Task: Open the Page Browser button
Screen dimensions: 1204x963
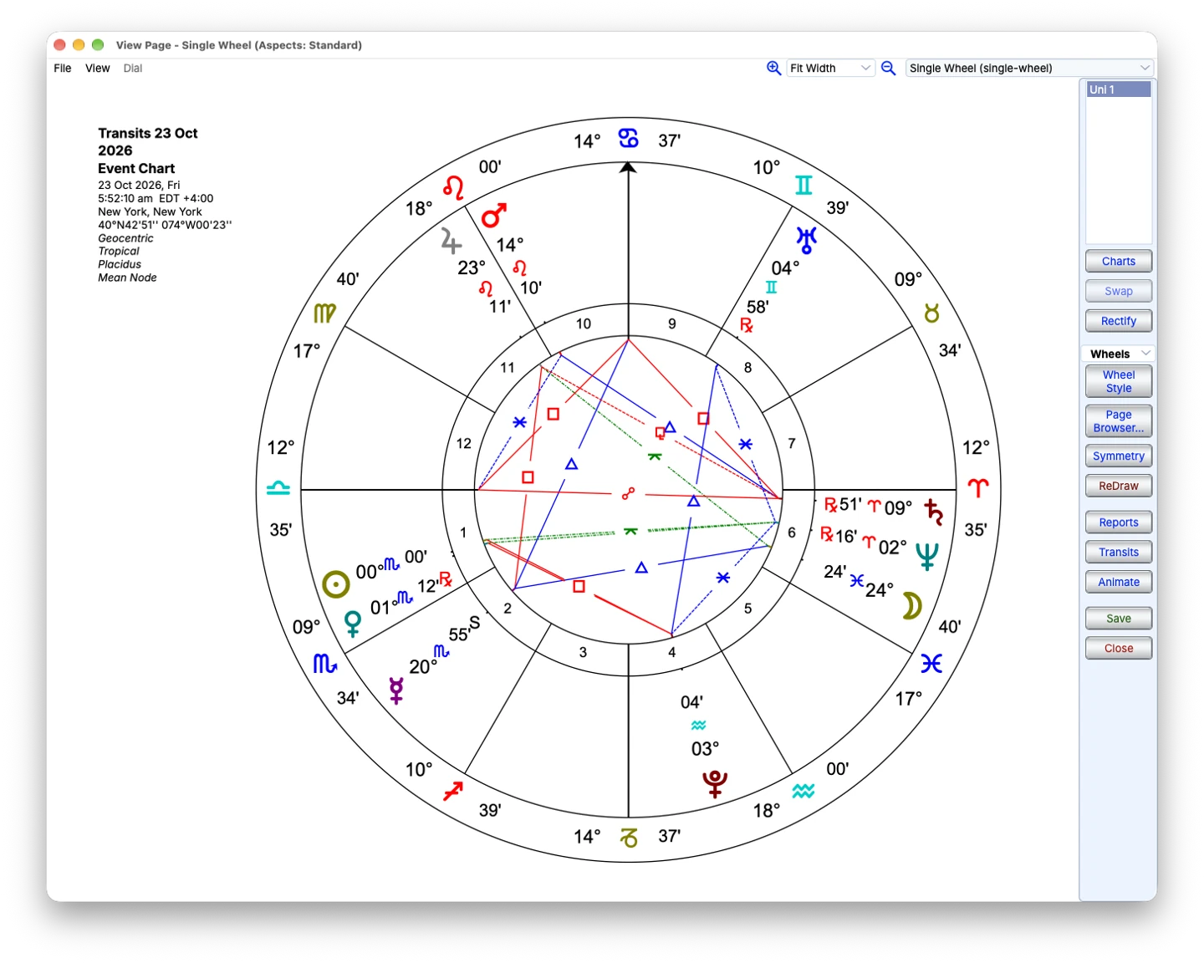Action: click(1119, 421)
